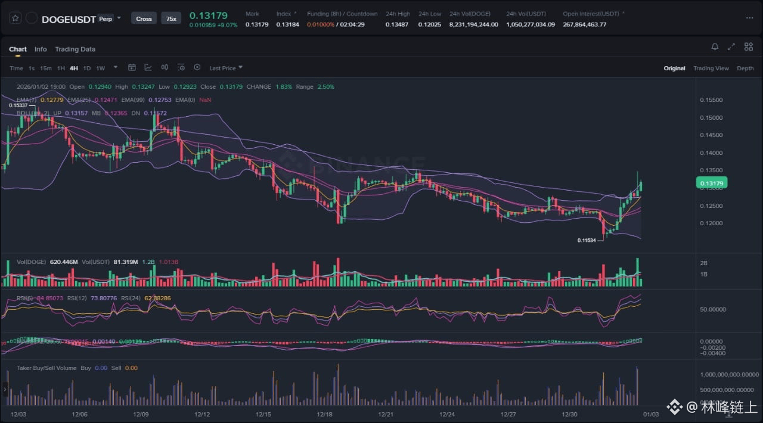The width and height of the screenshot is (763, 423).
Task: Switch to the Chart tab
Action: point(18,49)
